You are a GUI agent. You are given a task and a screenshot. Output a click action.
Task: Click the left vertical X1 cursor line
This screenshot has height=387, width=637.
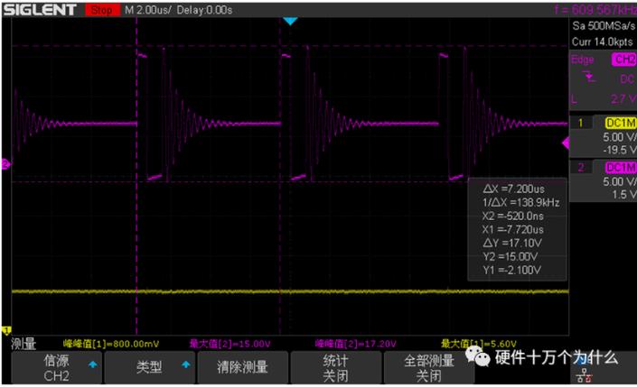coord(136,177)
